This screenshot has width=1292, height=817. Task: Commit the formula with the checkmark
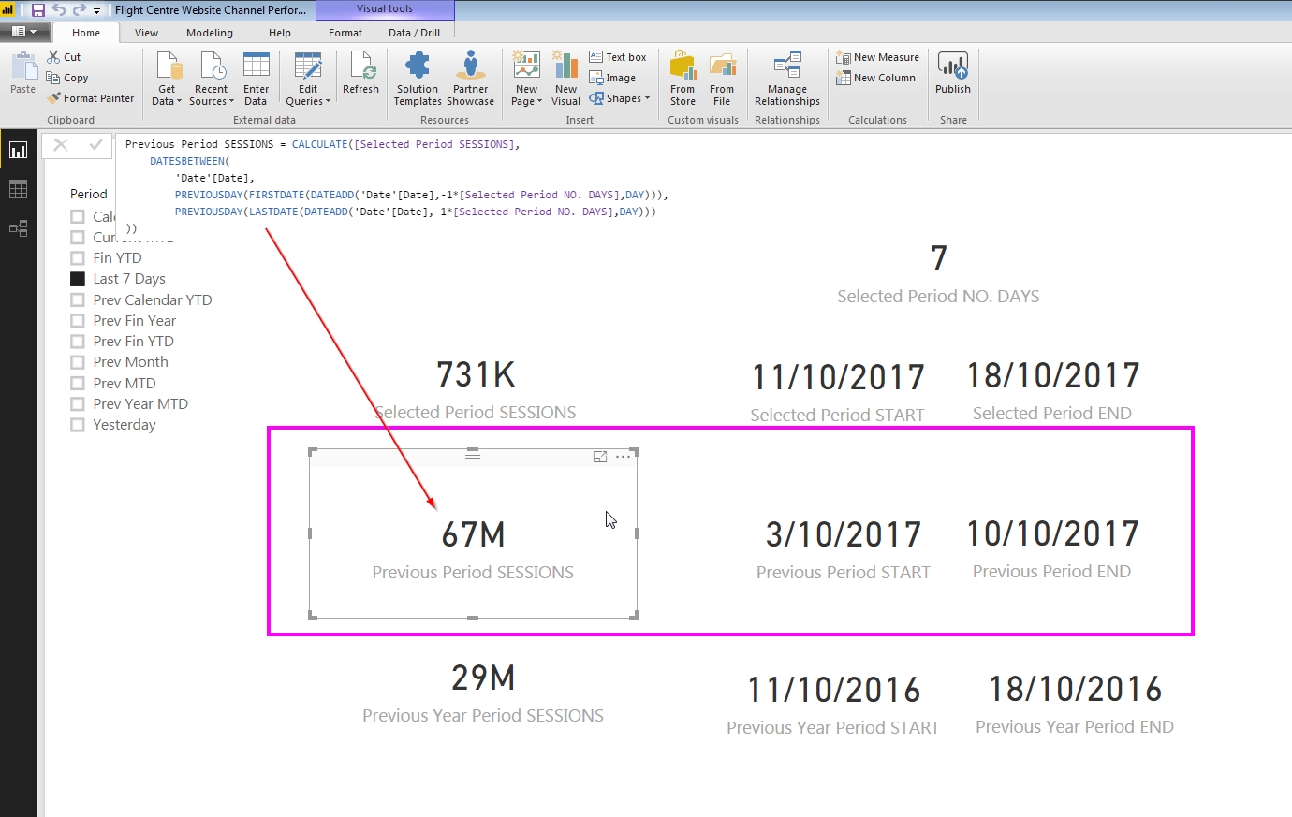95,145
